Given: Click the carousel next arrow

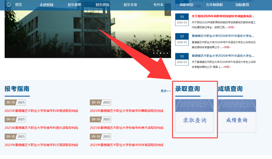Looking at the screenshot, I should (x=167, y=9).
